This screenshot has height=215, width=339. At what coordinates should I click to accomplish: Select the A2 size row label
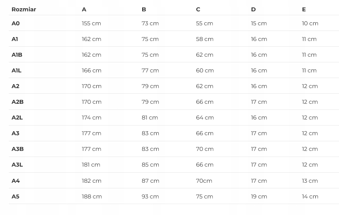pyautogui.click(x=15, y=86)
